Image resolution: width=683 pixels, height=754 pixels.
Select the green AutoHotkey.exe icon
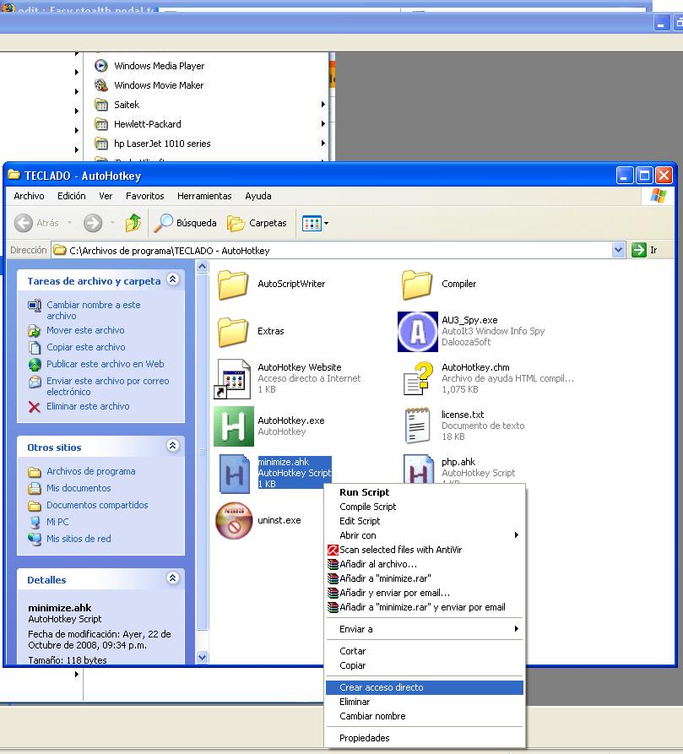tap(234, 426)
